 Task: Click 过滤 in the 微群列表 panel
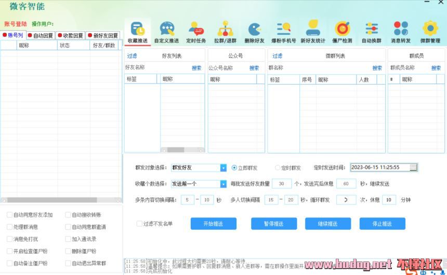tap(277, 56)
